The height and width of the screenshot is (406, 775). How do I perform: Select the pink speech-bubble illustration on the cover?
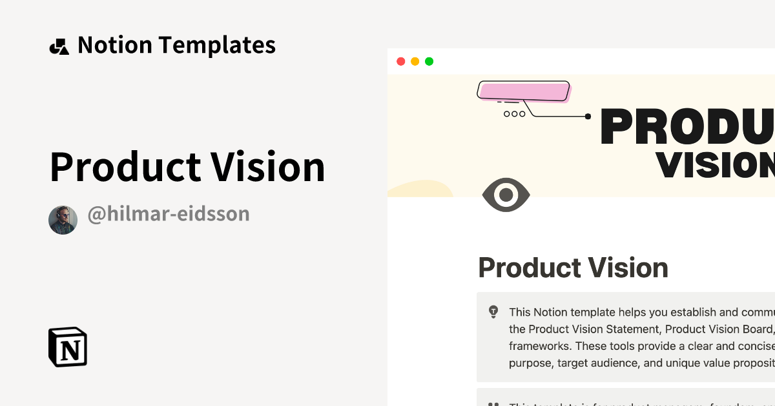coord(523,91)
